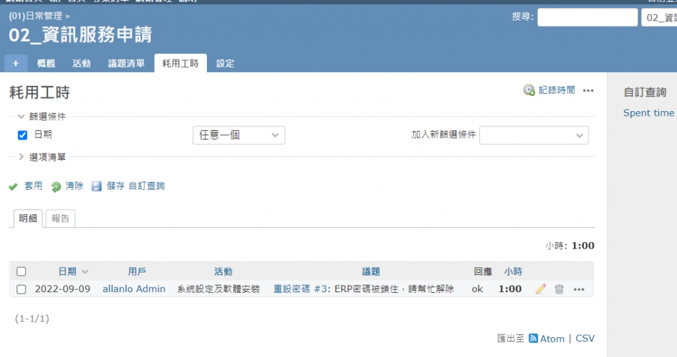Open the 任意一個 date operator dropdown
Image resolution: width=677 pixels, height=357 pixels.
(239, 135)
